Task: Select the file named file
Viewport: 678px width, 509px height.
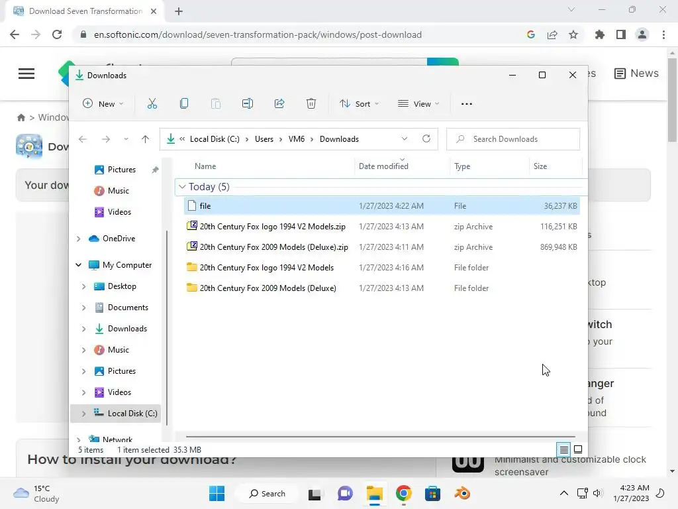Action: click(382, 205)
